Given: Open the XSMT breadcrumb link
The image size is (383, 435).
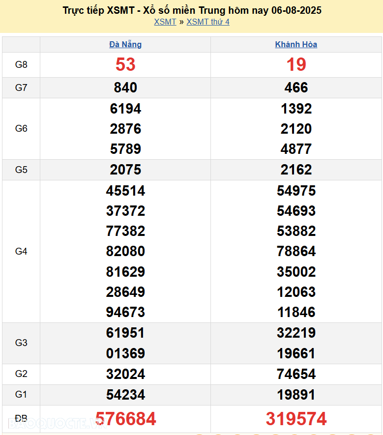Looking at the screenshot, I should click(x=165, y=22).
